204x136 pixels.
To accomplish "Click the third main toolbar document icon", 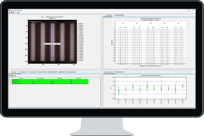I will 13,12.
